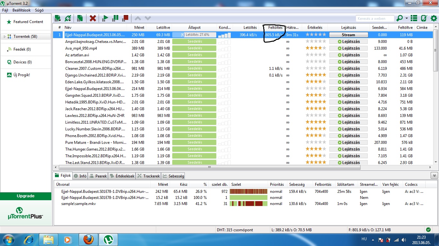The width and height of the screenshot is (439, 246).
Task: Open Internet Explorer from the taskbar
Action: pyautogui.click(x=29, y=240)
